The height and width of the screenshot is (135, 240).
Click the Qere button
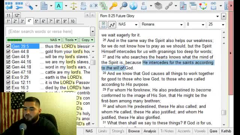213,131
